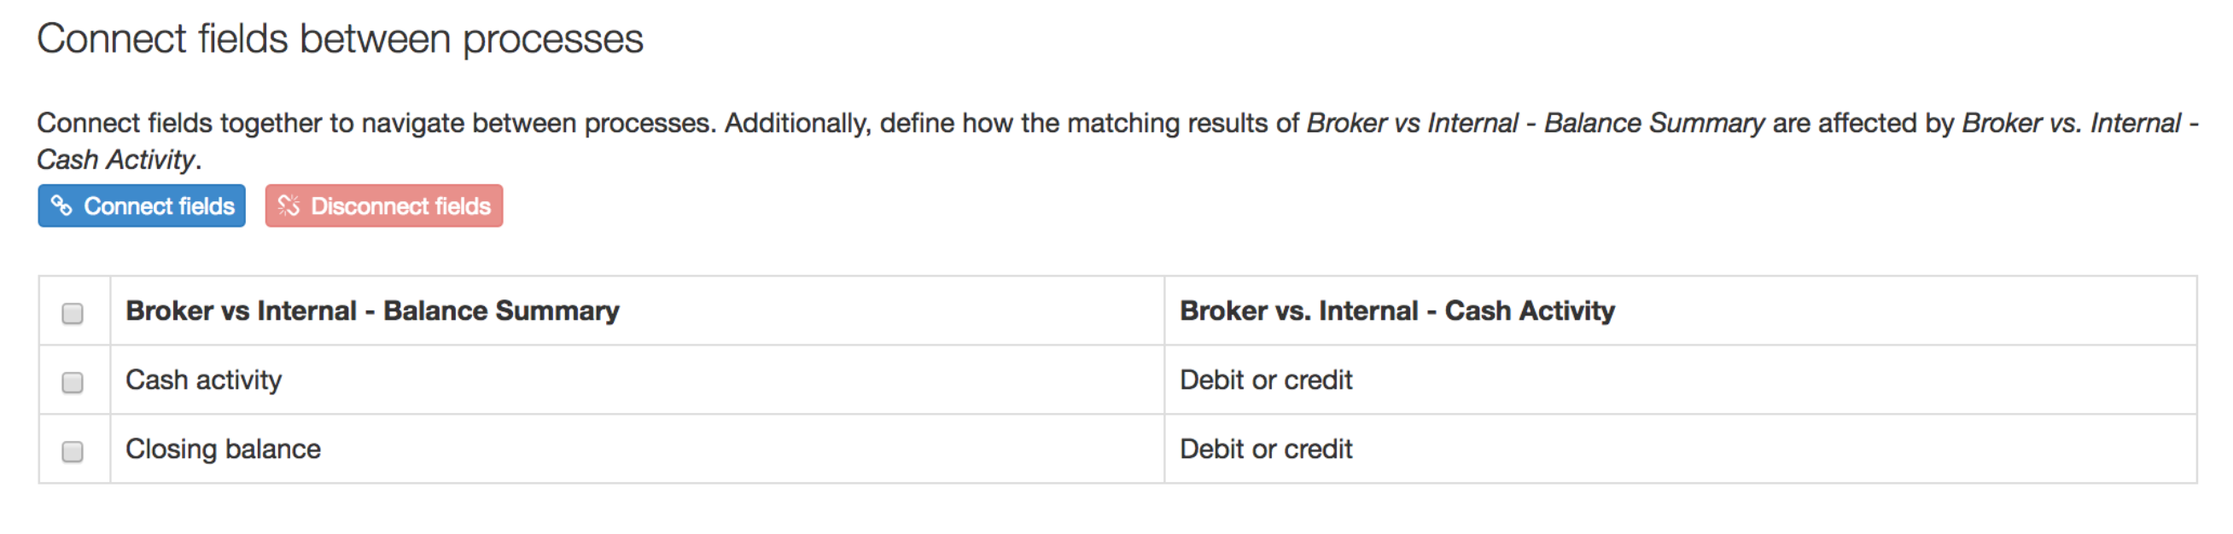Click the red Disconnect fields button

pos(384,206)
